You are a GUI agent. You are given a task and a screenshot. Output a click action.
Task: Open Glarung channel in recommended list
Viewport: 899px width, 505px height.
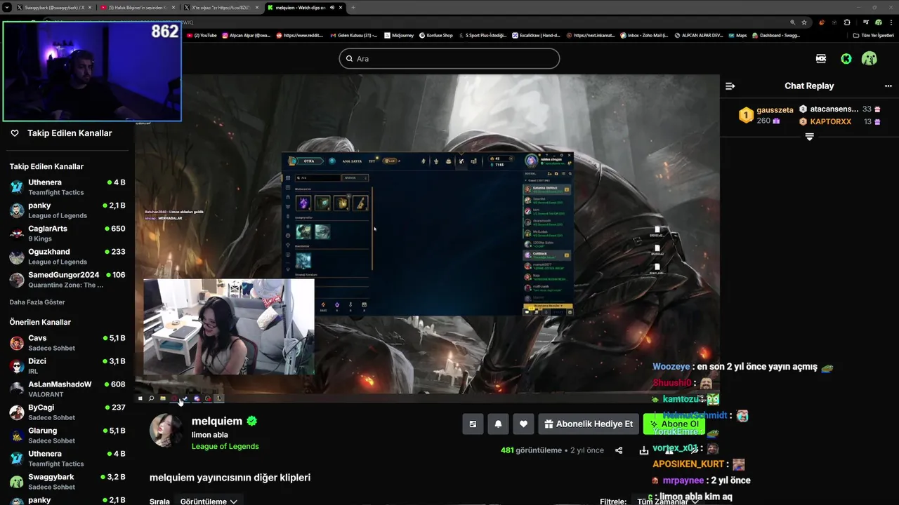click(67, 435)
